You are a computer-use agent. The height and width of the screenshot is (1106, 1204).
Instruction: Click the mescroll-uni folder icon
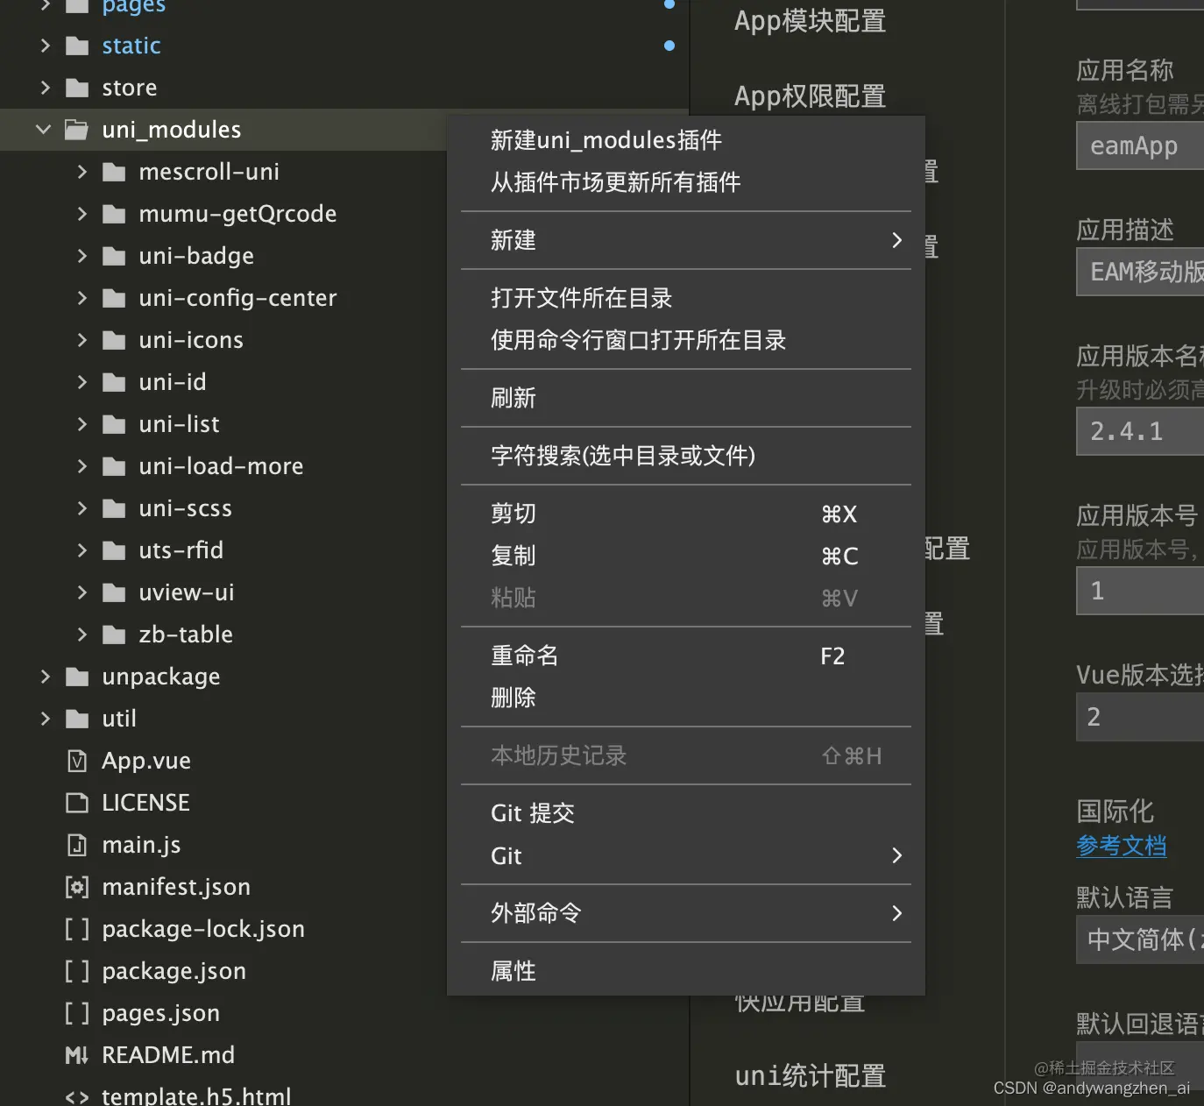pos(114,172)
